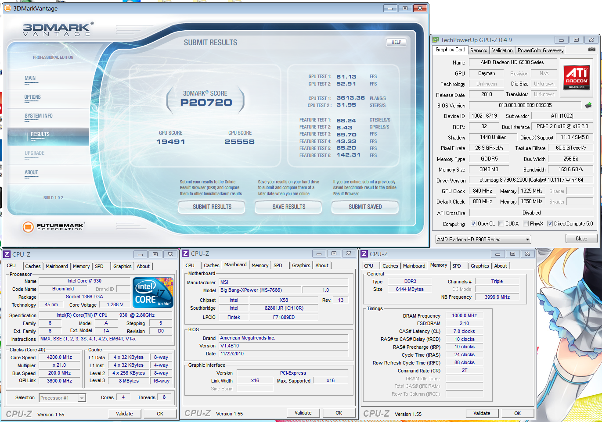Click Validate in the Memory CPU-Z window
The image size is (602, 422).
click(x=482, y=413)
